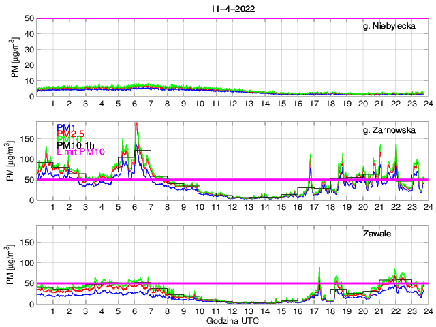Image resolution: width=436 pixels, height=327 pixels.
Task: Click the blue PM1 legend entry
Action: [x=66, y=127]
